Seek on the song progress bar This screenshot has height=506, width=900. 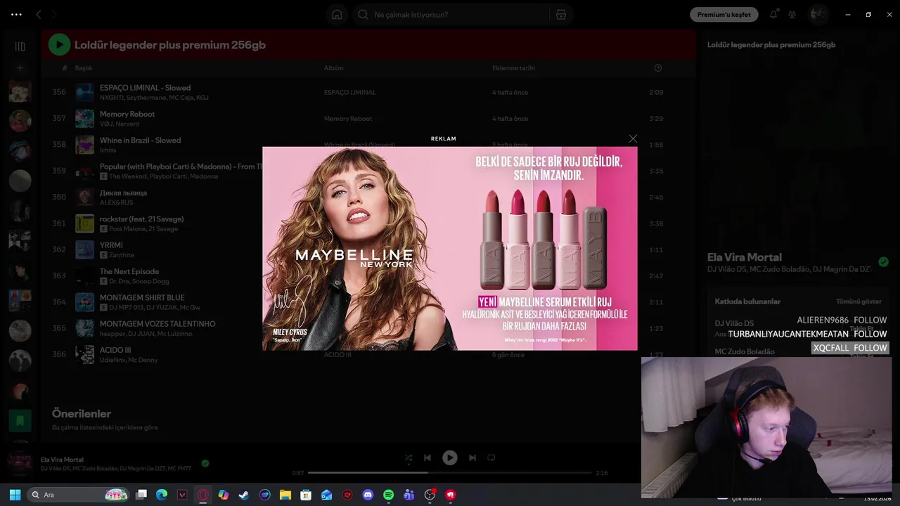tap(450, 473)
